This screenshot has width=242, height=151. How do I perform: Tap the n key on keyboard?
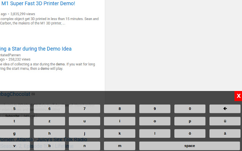[x=84, y=146]
